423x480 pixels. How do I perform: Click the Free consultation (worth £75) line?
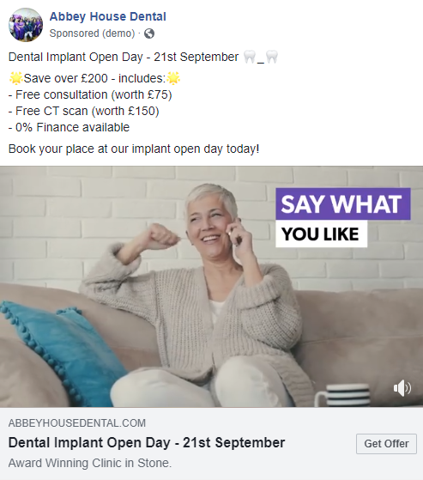point(90,95)
